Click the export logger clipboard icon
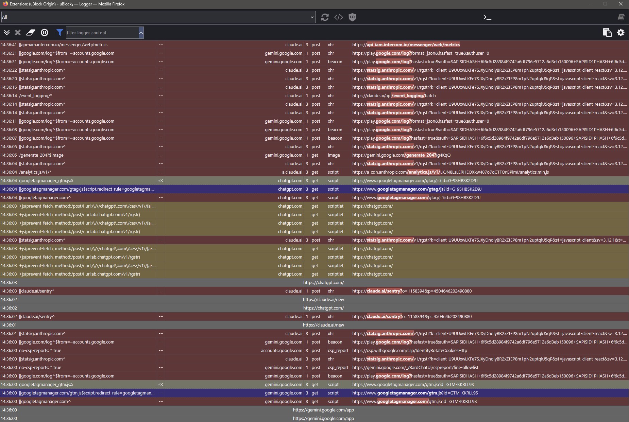The width and height of the screenshot is (629, 422). (607, 33)
